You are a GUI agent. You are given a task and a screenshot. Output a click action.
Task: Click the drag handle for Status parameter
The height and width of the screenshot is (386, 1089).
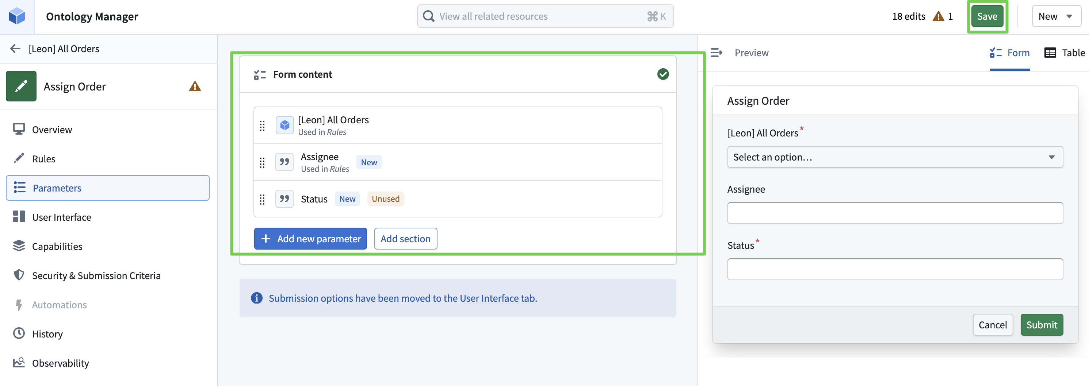(262, 199)
